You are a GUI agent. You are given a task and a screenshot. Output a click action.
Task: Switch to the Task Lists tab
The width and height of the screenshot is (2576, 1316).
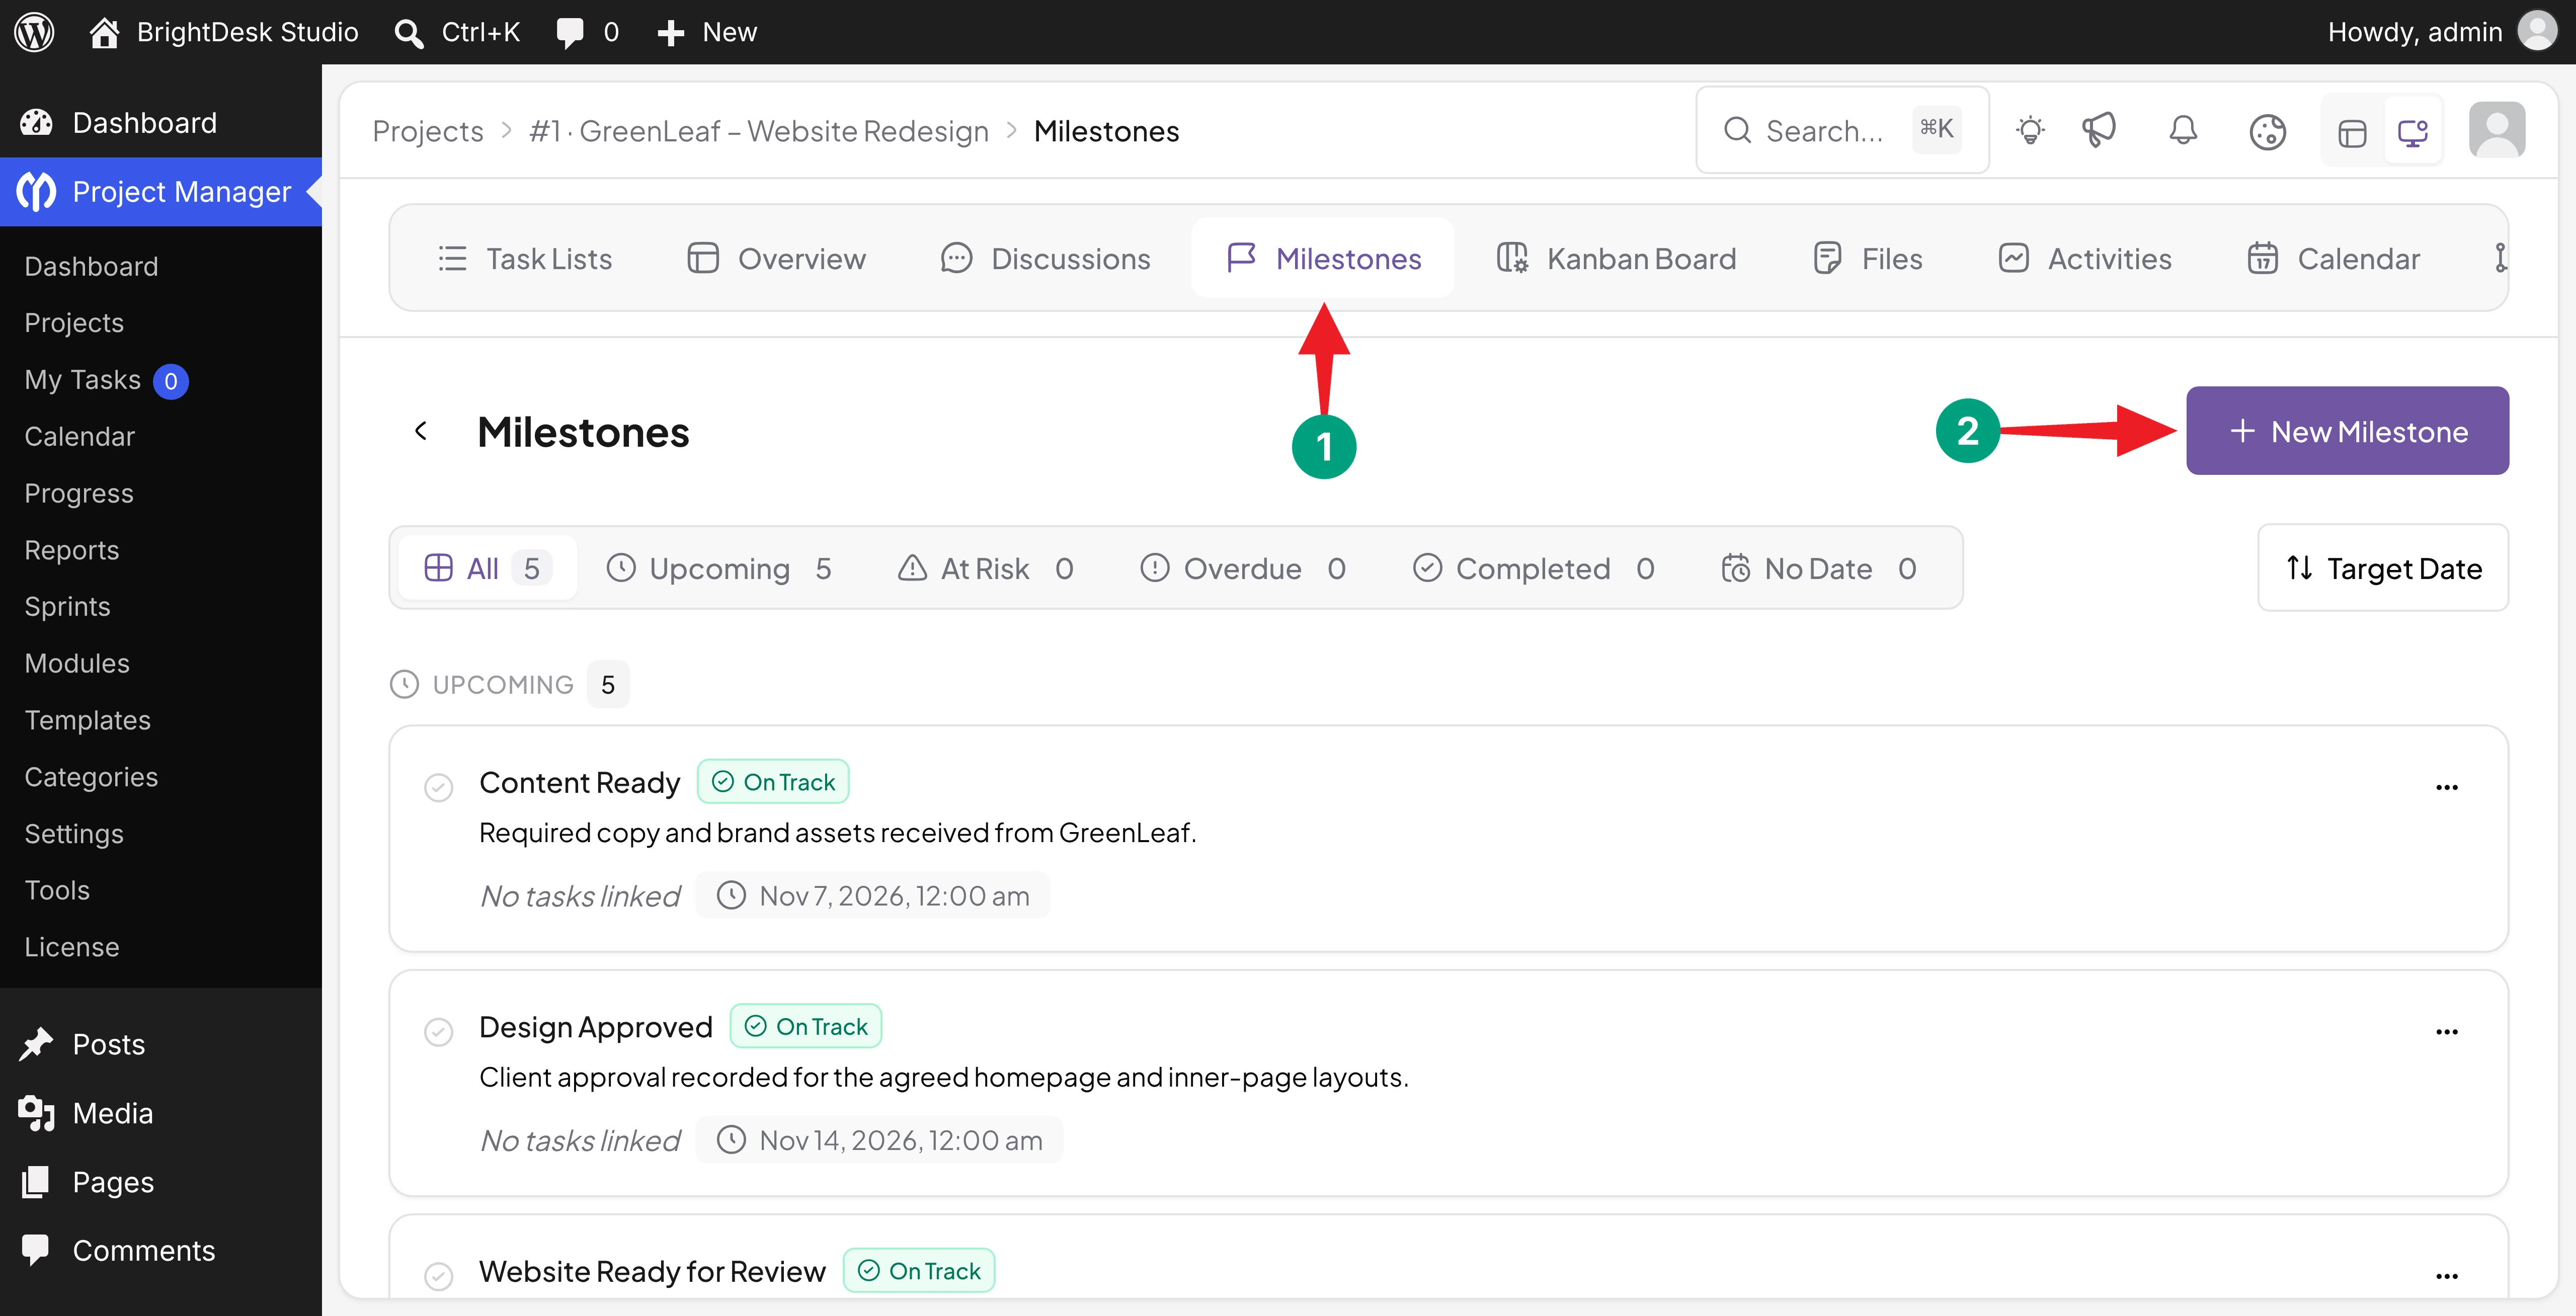525,258
